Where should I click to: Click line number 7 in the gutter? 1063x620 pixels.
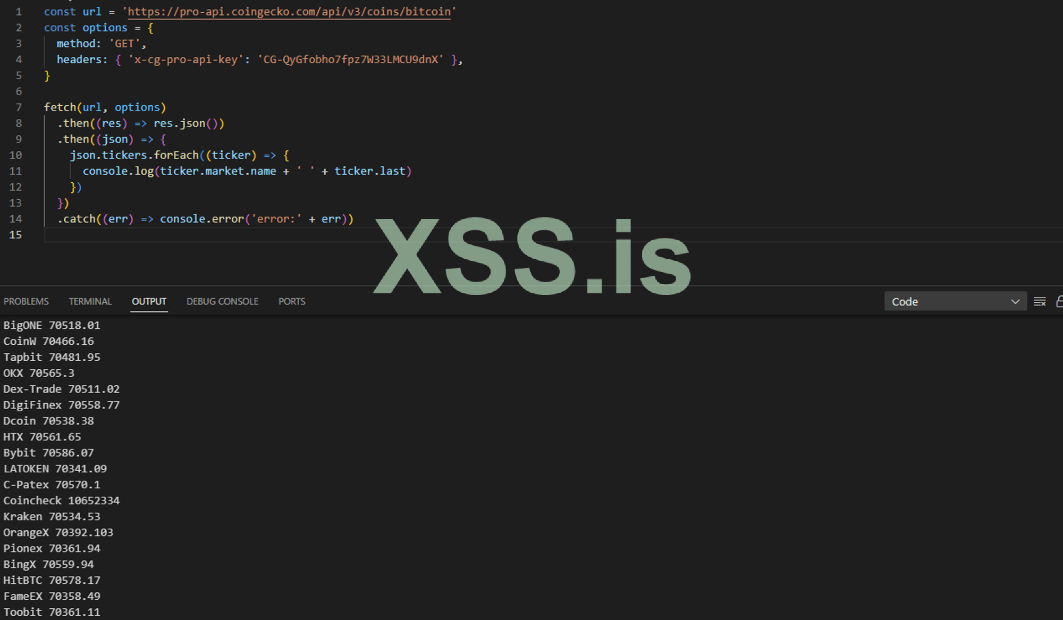pyautogui.click(x=19, y=107)
